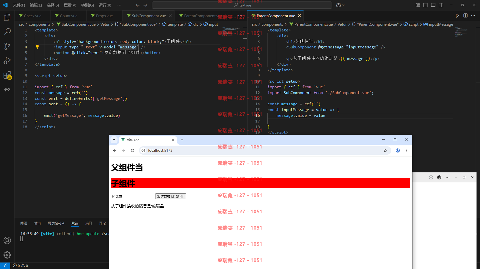Open the 选择(S) menu
The width and height of the screenshot is (480, 269).
(53, 5)
